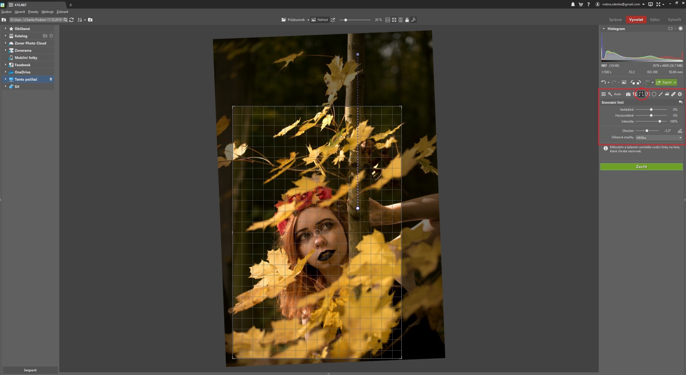Open preview in new window icon
The height and width of the screenshot is (375, 686).
(333, 20)
